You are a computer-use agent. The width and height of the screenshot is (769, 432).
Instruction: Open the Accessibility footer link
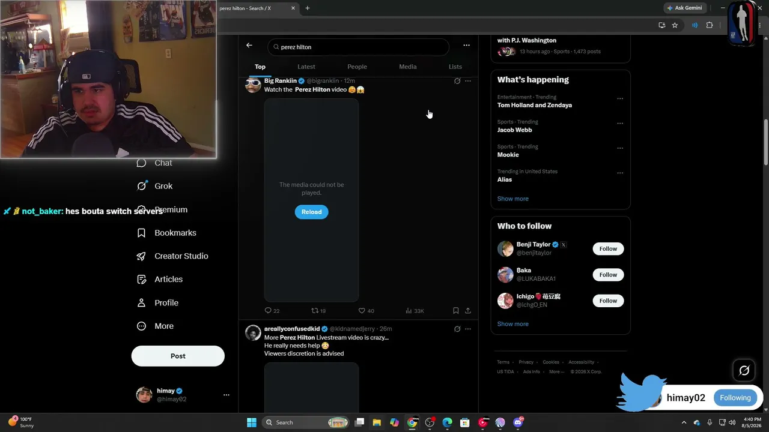click(x=582, y=362)
